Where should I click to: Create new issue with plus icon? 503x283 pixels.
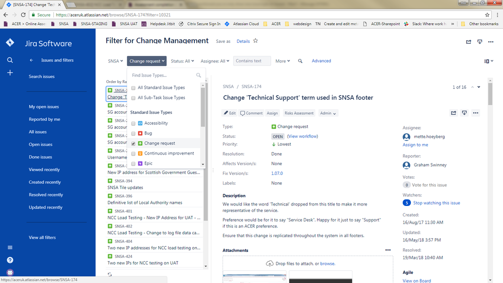coord(10,73)
